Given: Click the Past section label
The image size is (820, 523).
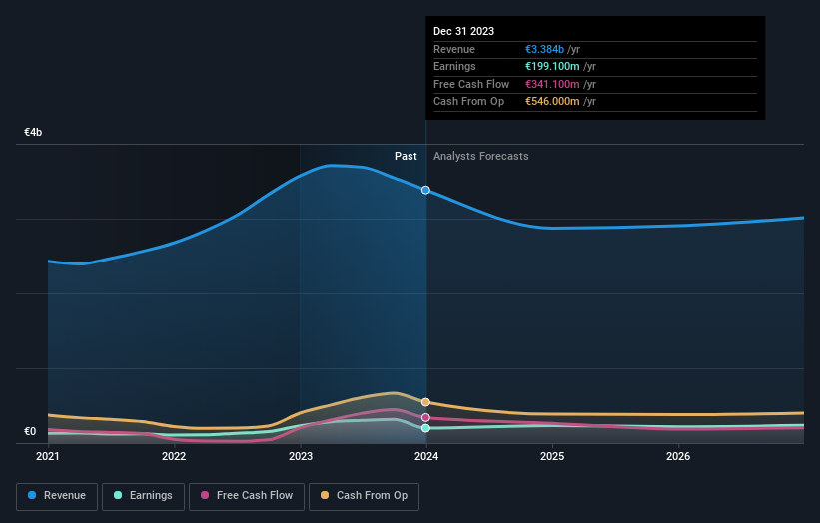Looking at the screenshot, I should point(406,156).
